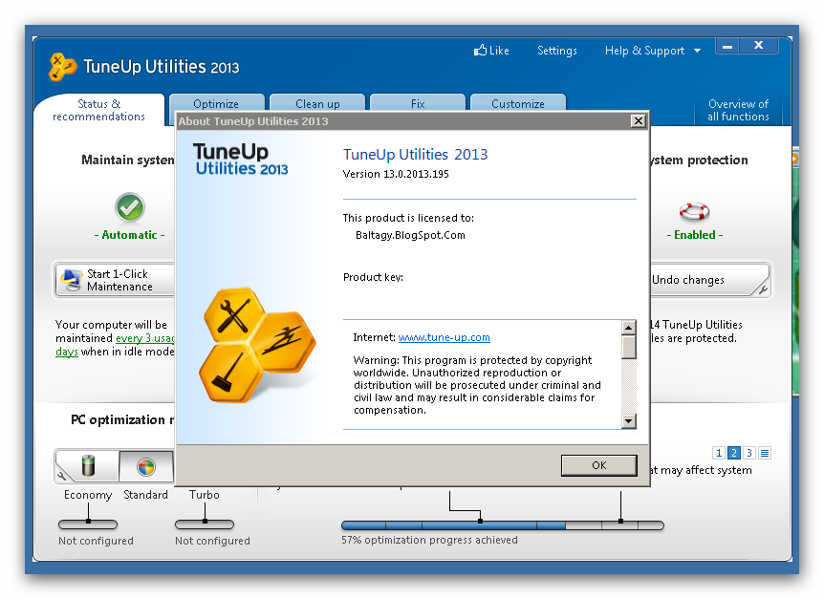Go to the Fix tab
Screen dimensions: 824x599
coord(418,103)
